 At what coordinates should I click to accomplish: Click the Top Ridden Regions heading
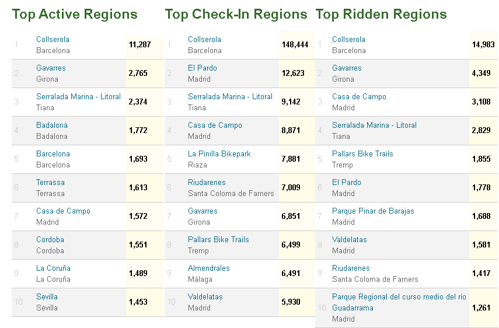click(381, 15)
